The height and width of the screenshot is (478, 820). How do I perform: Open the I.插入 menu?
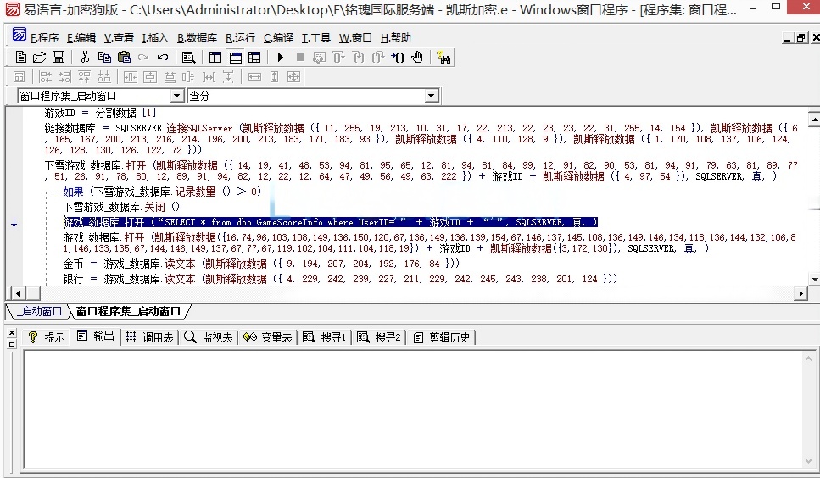pos(155,37)
